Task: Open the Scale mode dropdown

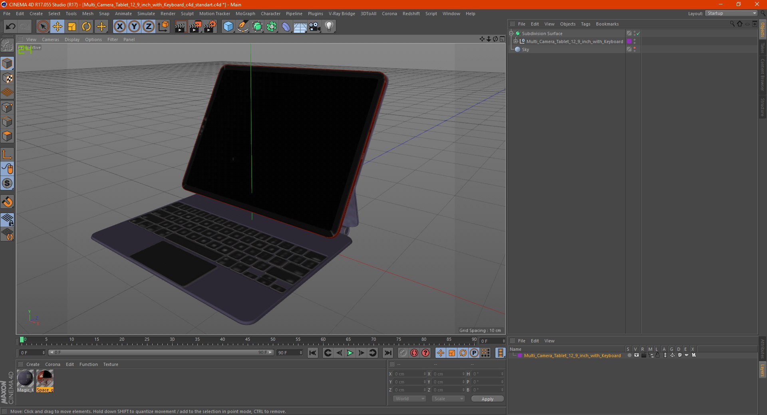Action: (x=448, y=399)
